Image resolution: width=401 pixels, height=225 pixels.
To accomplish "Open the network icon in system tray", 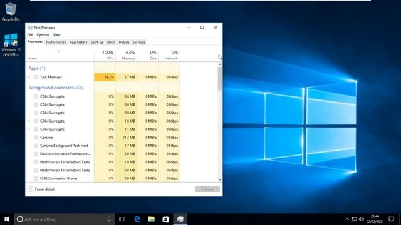I will (x=354, y=219).
